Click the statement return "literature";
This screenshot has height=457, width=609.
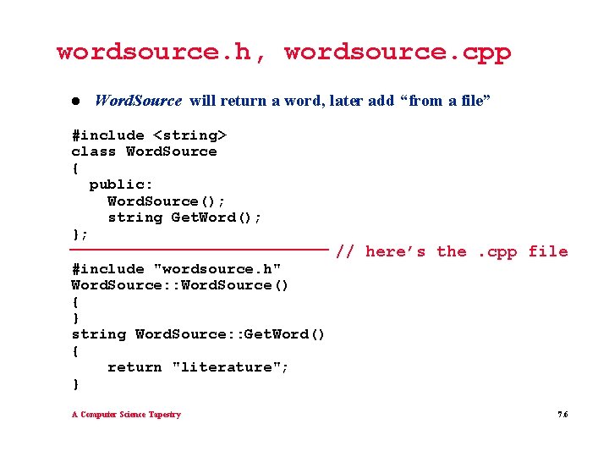[198, 366]
